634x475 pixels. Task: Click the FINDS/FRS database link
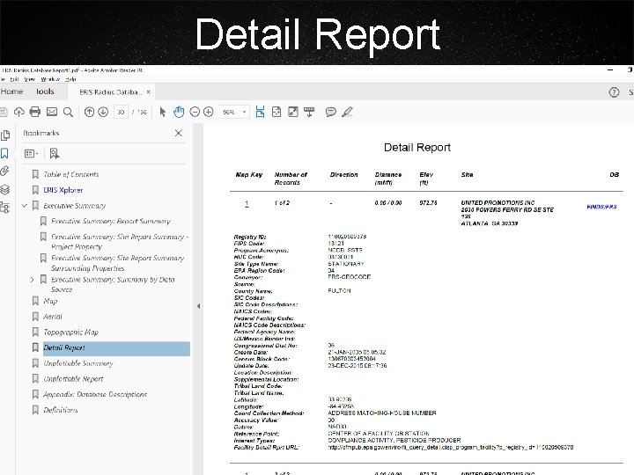[x=601, y=207]
